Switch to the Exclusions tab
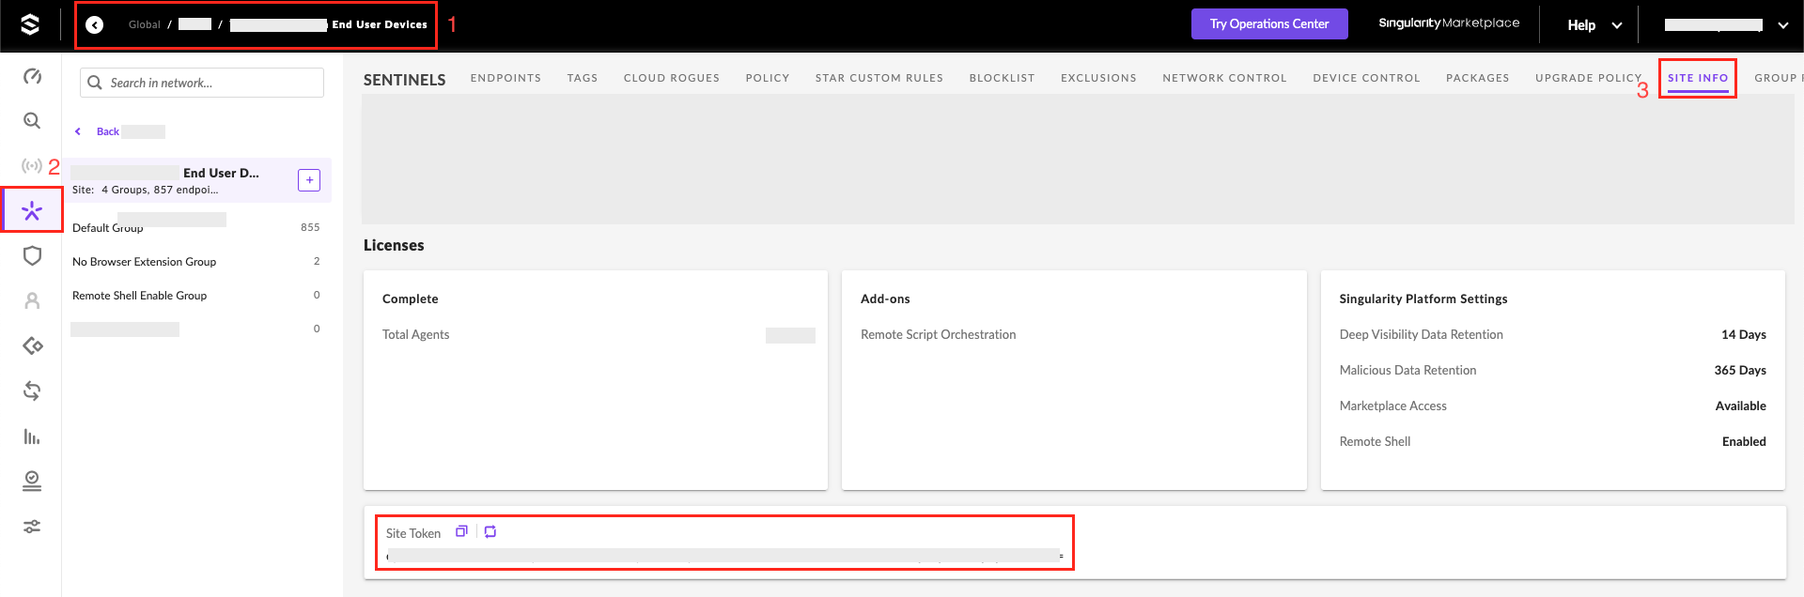1804x597 pixels. click(1098, 78)
